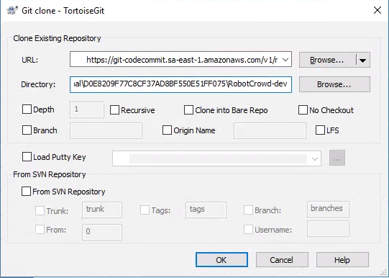
Task: Tick the Trunk checkbox
Action: pyautogui.click(x=40, y=211)
